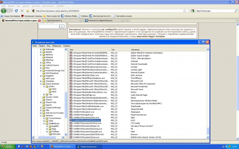Viewport: 239px width, 149px height.
Task: Open Firefox Закладки menu
Action: [36, 6]
